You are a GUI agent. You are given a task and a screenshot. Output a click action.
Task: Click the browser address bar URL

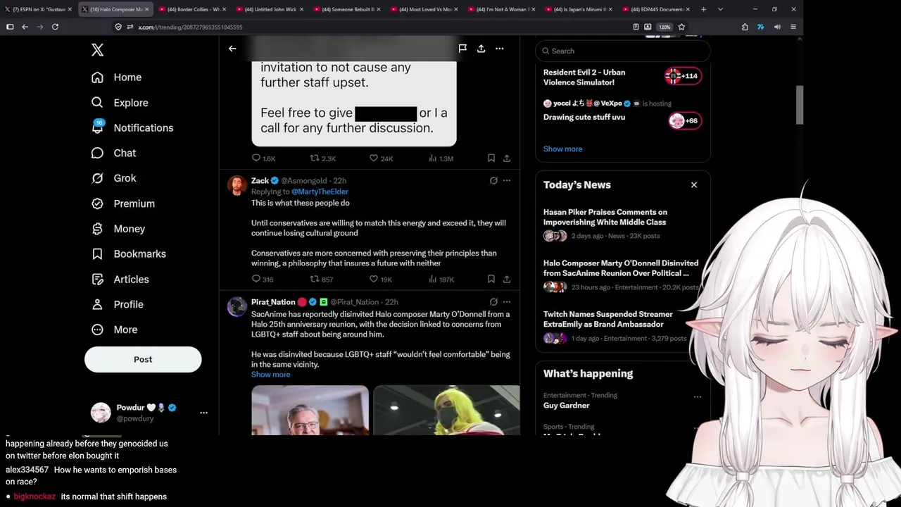coord(190,27)
